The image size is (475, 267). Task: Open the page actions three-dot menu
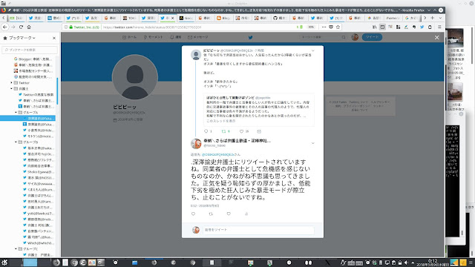324,27
